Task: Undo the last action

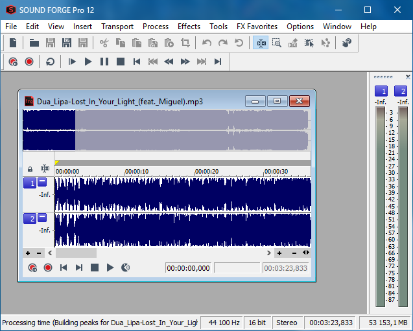Action: pos(207,43)
